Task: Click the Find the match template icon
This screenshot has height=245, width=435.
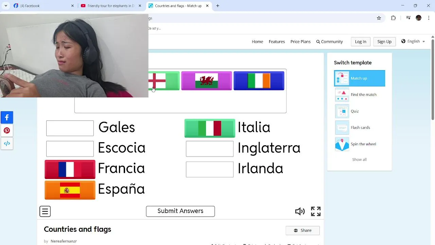Action: coord(342,95)
